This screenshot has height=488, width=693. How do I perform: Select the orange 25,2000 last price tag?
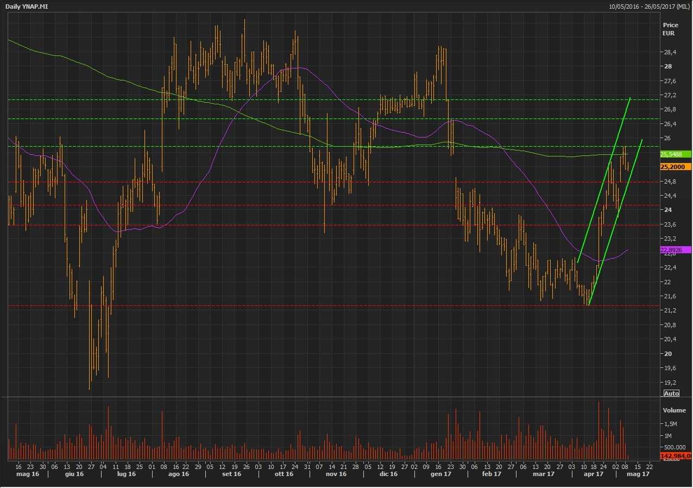(x=675, y=167)
